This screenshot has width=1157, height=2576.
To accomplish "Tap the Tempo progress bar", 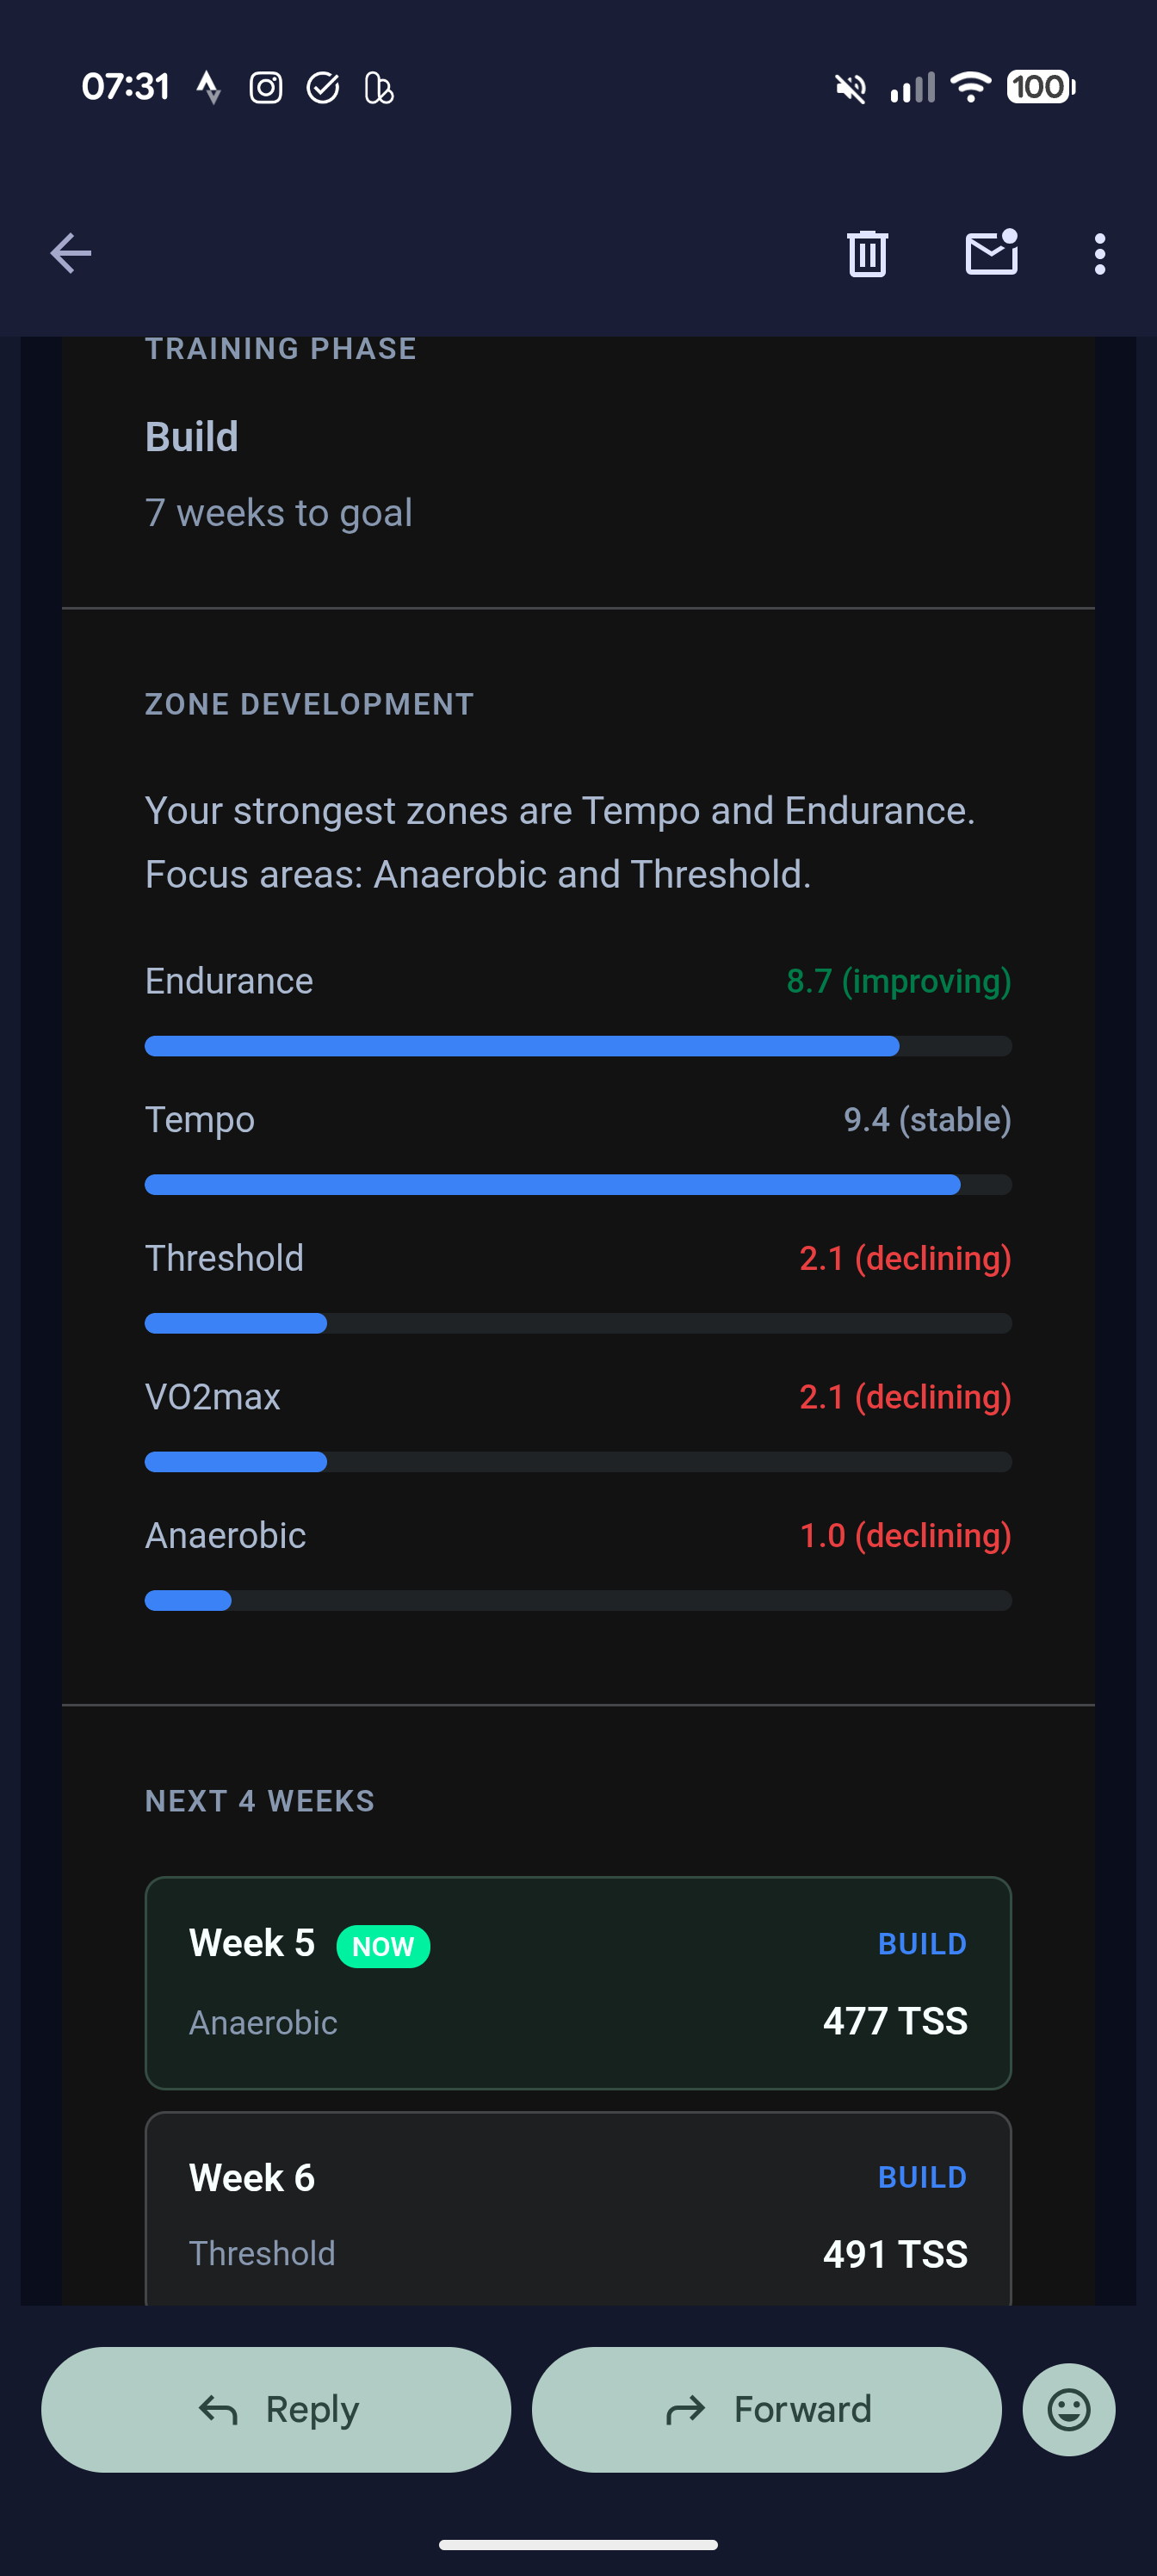I will click(578, 1185).
